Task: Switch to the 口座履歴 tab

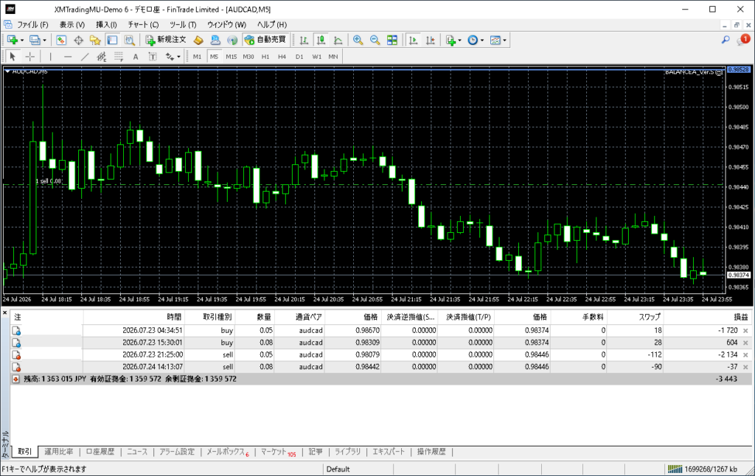Action: 100,452
